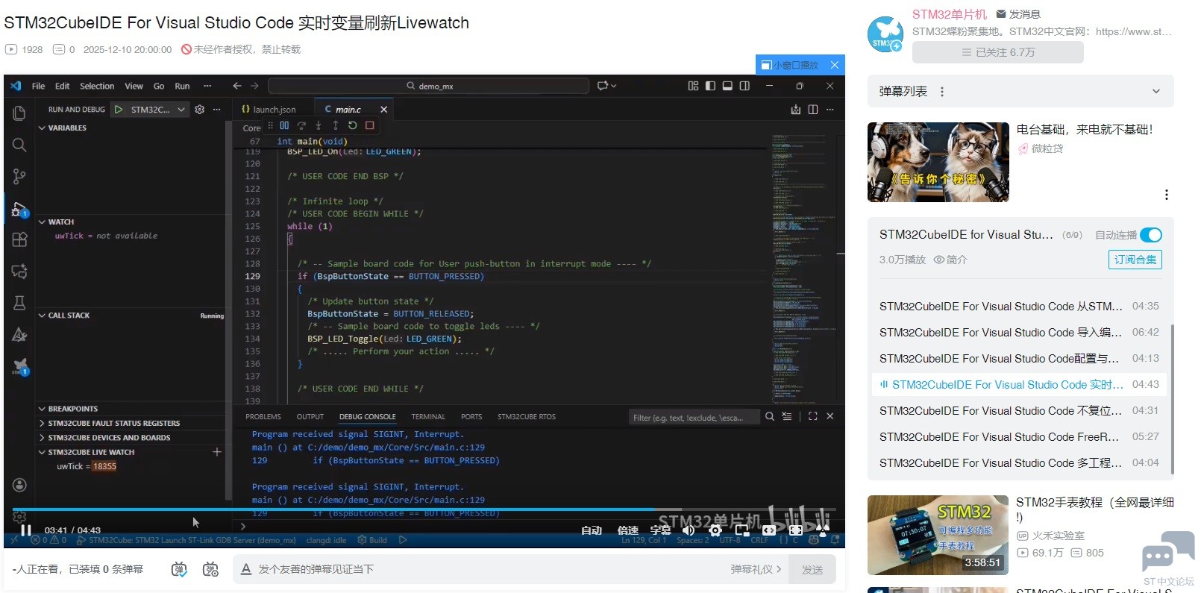
Task: Click the 发消息 message link
Action: (x=1018, y=14)
